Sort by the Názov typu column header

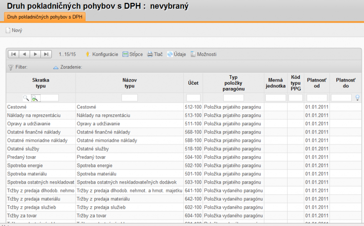pos(129,83)
